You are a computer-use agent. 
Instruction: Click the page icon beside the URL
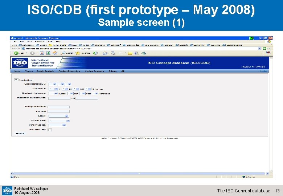(23, 49)
